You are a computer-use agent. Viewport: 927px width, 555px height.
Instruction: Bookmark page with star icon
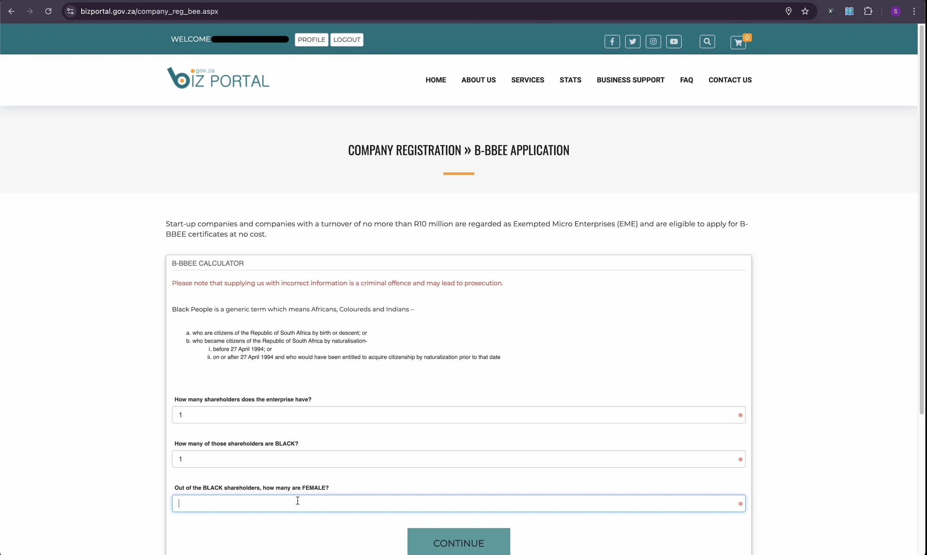click(x=805, y=11)
